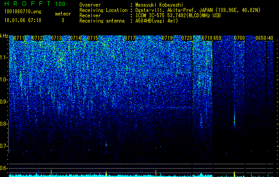
Task: Click the 0.6 frequency axis label
Action: (x=4, y=168)
